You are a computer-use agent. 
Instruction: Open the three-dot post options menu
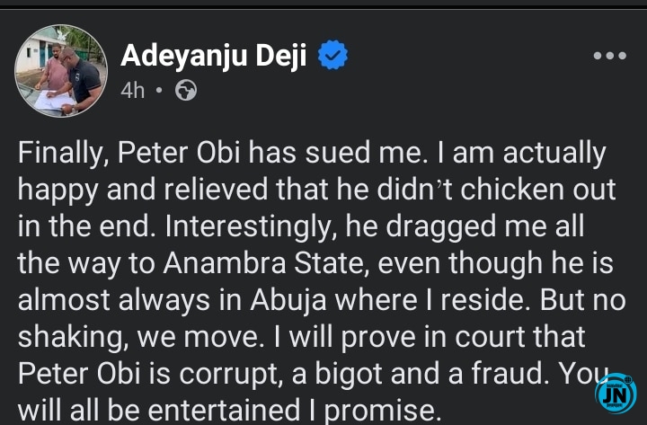click(x=609, y=56)
